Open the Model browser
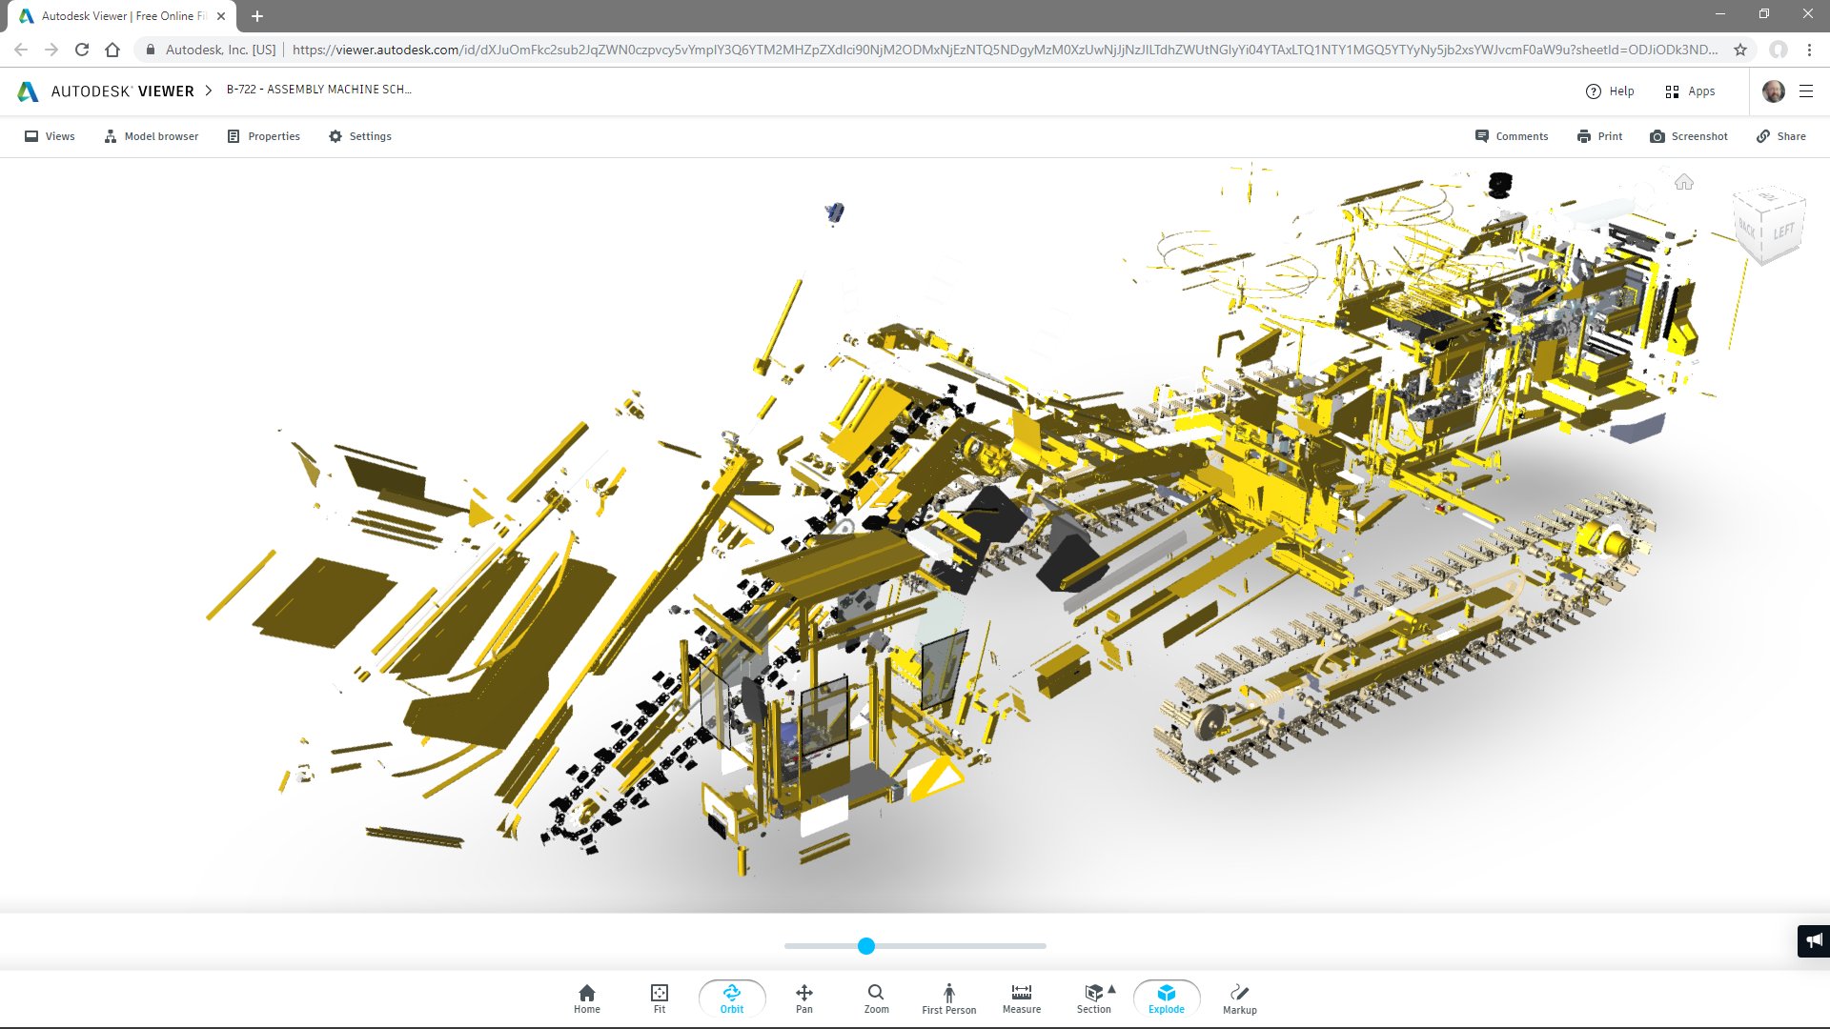Image resolution: width=1830 pixels, height=1029 pixels. (x=151, y=136)
